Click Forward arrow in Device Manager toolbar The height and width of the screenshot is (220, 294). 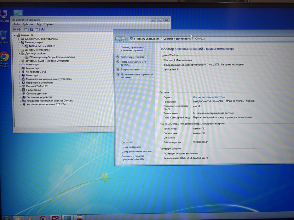point(19,29)
